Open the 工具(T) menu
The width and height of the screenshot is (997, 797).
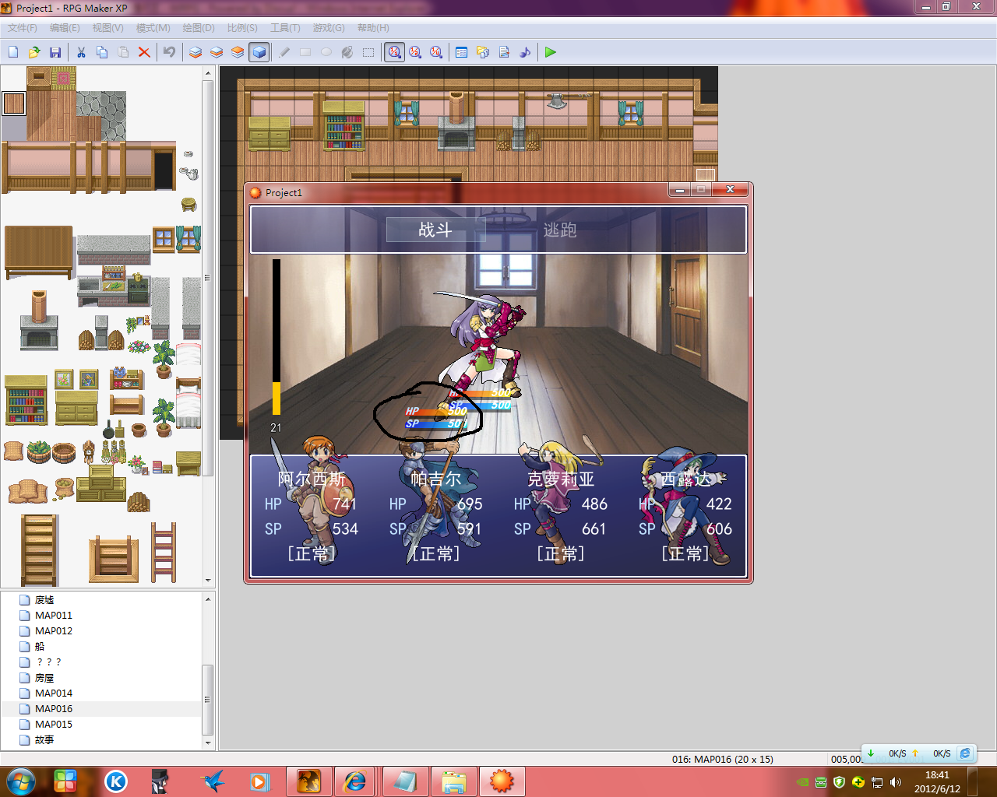point(285,28)
